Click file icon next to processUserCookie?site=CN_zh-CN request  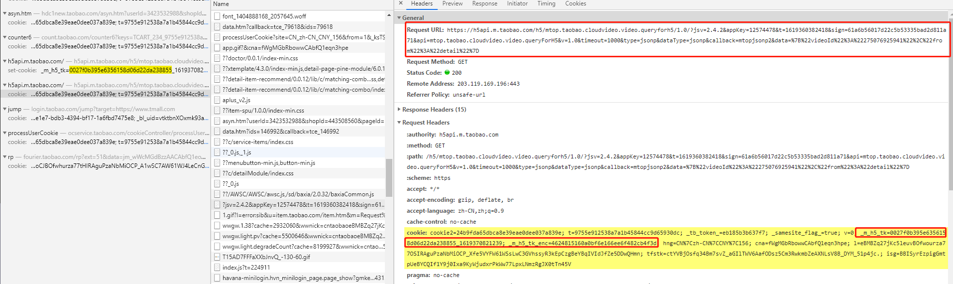coord(217,37)
